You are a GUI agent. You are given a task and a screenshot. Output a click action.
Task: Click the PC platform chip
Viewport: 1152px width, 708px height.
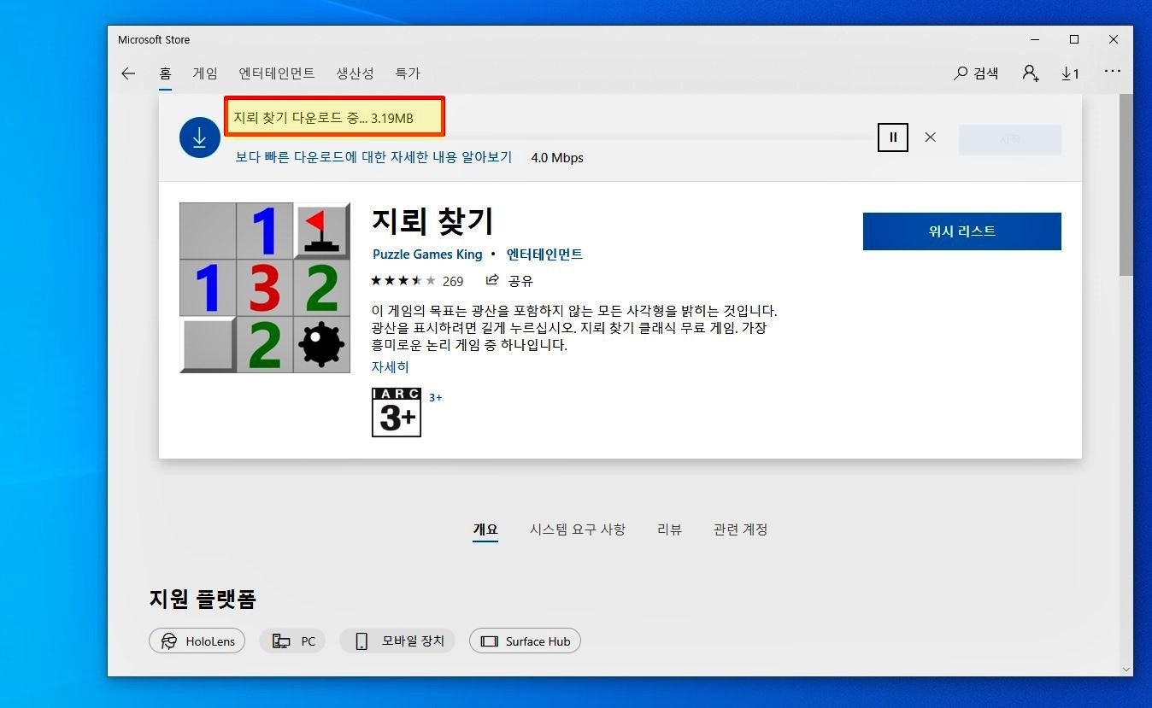[x=292, y=641]
